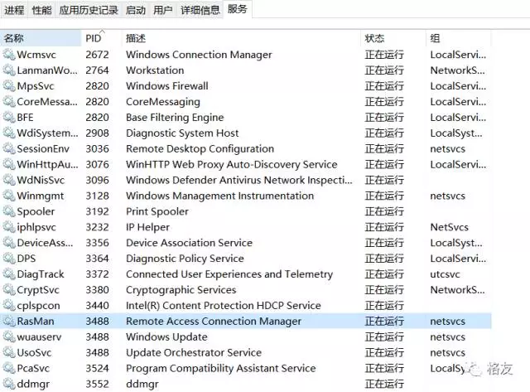Select the Print Spooler description
This screenshot has height=392, width=530.
[157, 211]
